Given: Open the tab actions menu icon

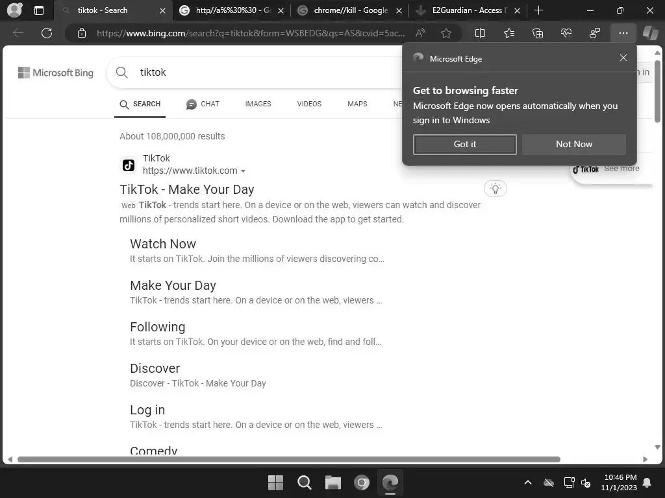Looking at the screenshot, I should click(38, 10).
